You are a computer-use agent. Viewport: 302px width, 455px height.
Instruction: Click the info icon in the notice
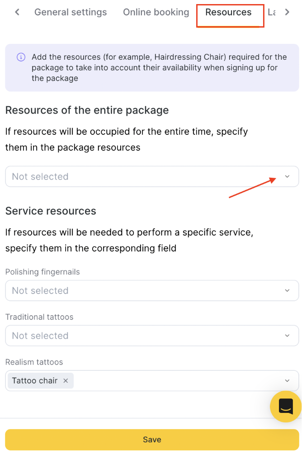pos(21,57)
